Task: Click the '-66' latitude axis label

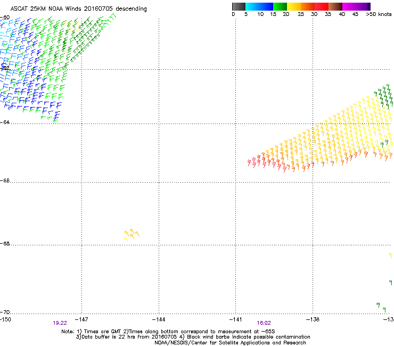Action: point(5,180)
